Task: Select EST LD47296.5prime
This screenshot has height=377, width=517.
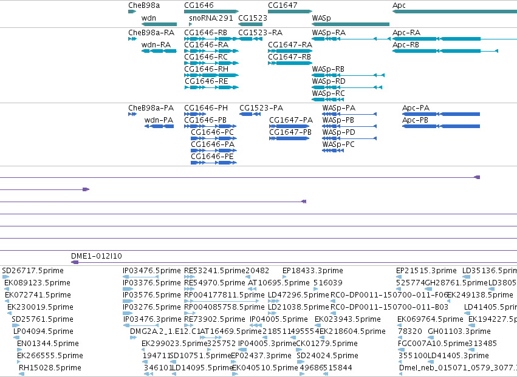Action: pos(273,301)
